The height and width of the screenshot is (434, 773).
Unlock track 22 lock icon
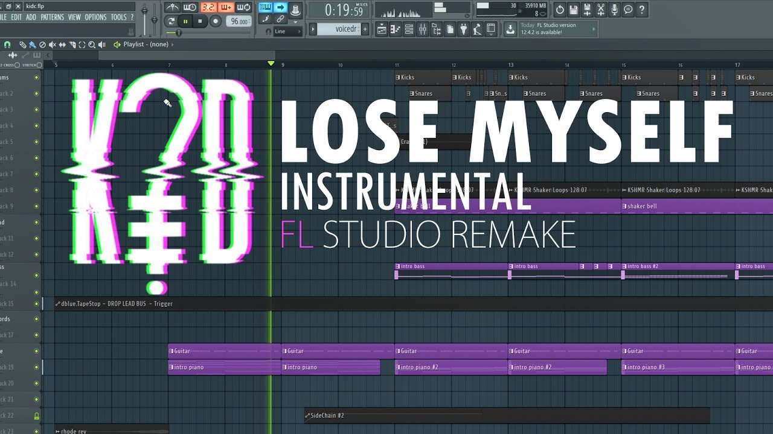[x=36, y=415]
